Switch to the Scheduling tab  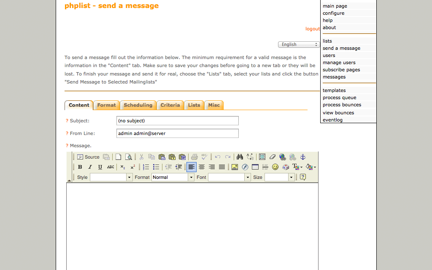point(138,105)
